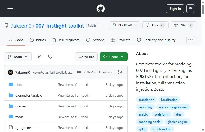The width and height of the screenshot is (205, 132).
Task: Open the commit message in tools row
Action: (74, 117)
